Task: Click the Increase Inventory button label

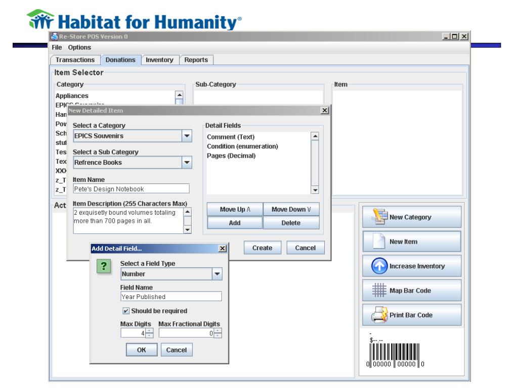Action: 417,266
